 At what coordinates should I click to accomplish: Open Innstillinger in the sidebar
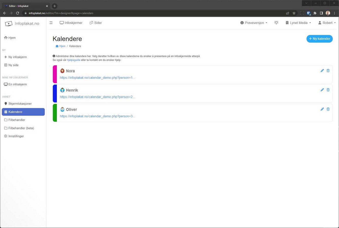[16, 136]
